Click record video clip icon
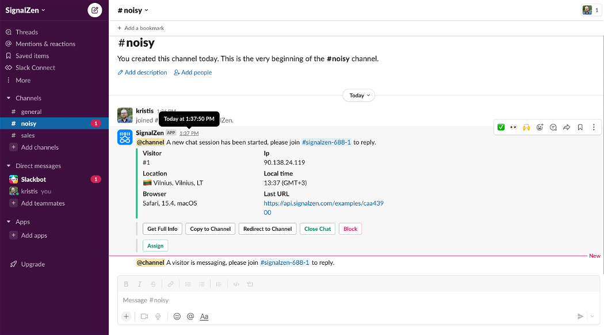Image resolution: width=604 pixels, height=335 pixels. (x=144, y=317)
